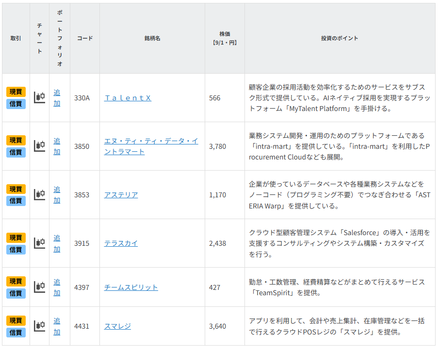Select price value 3,780
The image size is (438, 350).
point(218,146)
